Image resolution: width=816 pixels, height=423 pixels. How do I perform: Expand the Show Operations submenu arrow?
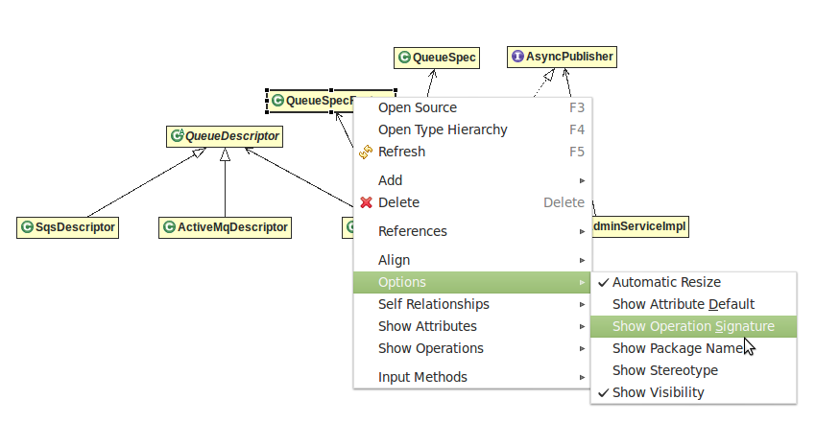(583, 348)
